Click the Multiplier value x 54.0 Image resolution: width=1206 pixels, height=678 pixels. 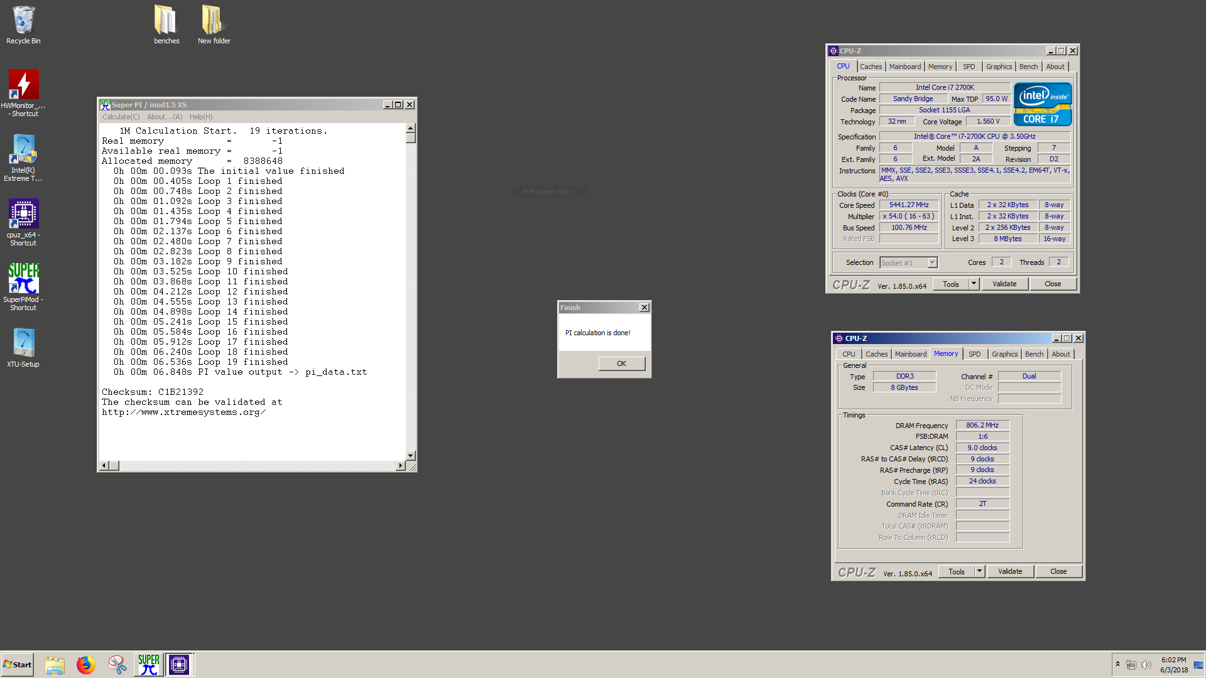(x=909, y=217)
